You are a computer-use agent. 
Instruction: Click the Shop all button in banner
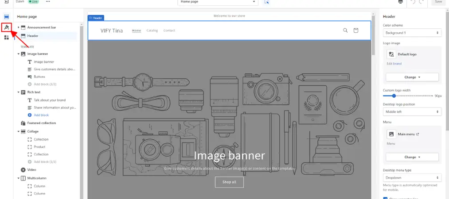click(229, 182)
